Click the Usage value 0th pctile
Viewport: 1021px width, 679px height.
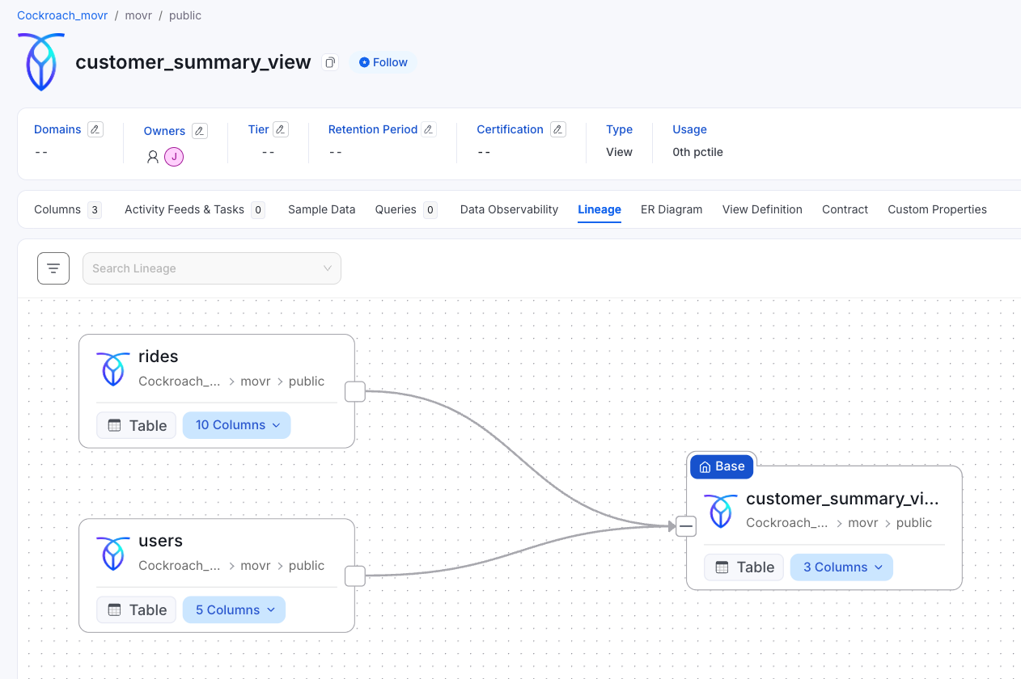tap(697, 152)
